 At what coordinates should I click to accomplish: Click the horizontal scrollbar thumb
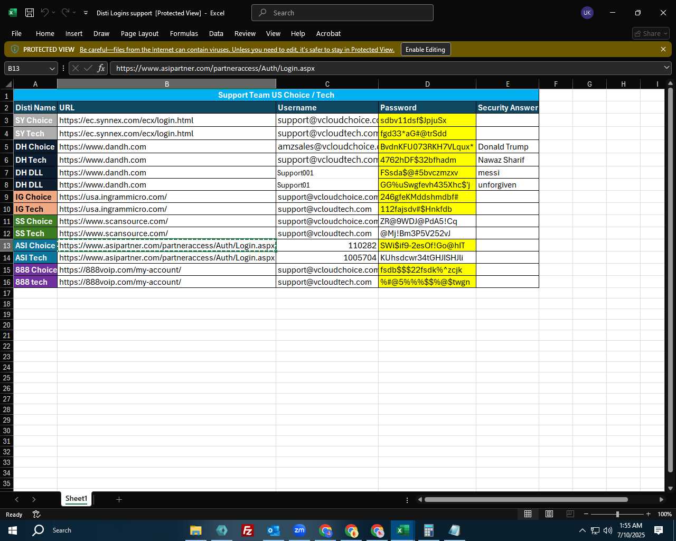point(526,499)
